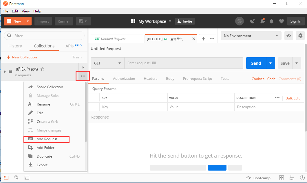Click the filter search magnifier icon
The height and width of the screenshot is (183, 307).
(9, 36)
